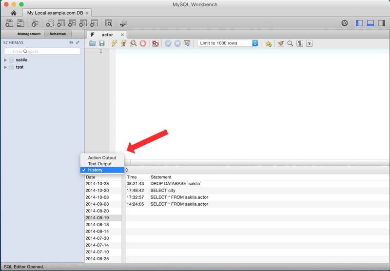The image size is (390, 271).
Task: Click the DROP DATABASE sakila statement row
Action: pos(257,183)
